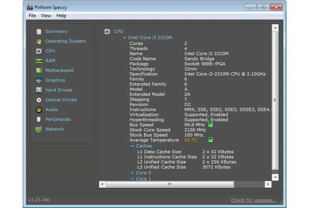Viewport: 310px width, 208px height.
Task: Open the Peripherals section
Action: 58,119
